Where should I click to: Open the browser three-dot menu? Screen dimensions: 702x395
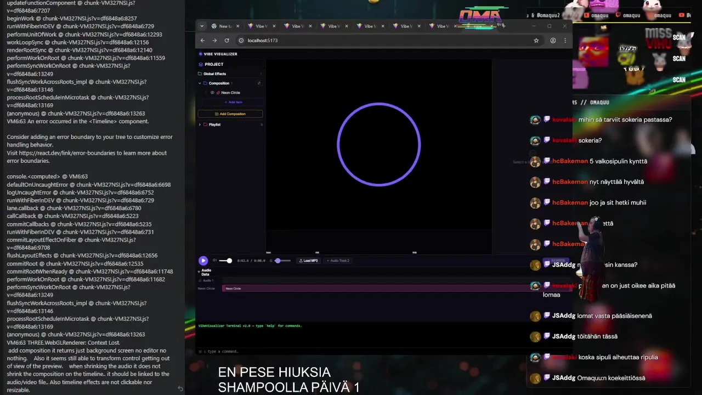pyautogui.click(x=565, y=41)
